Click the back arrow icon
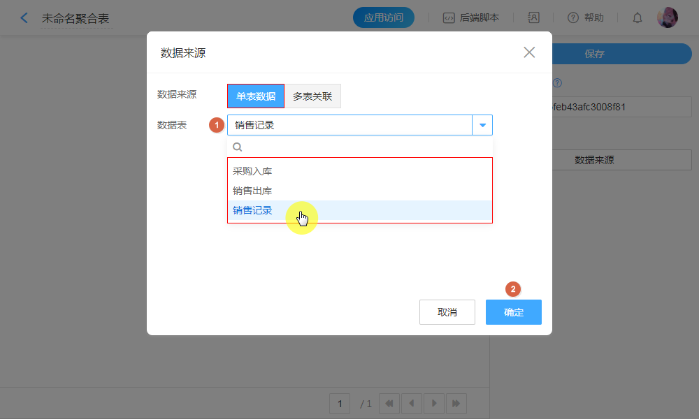The width and height of the screenshot is (699, 419). (x=24, y=18)
